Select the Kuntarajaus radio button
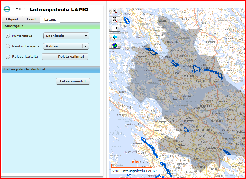 [x=8, y=36]
